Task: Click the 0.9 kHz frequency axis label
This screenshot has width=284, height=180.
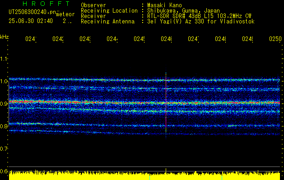Action: tap(4, 103)
